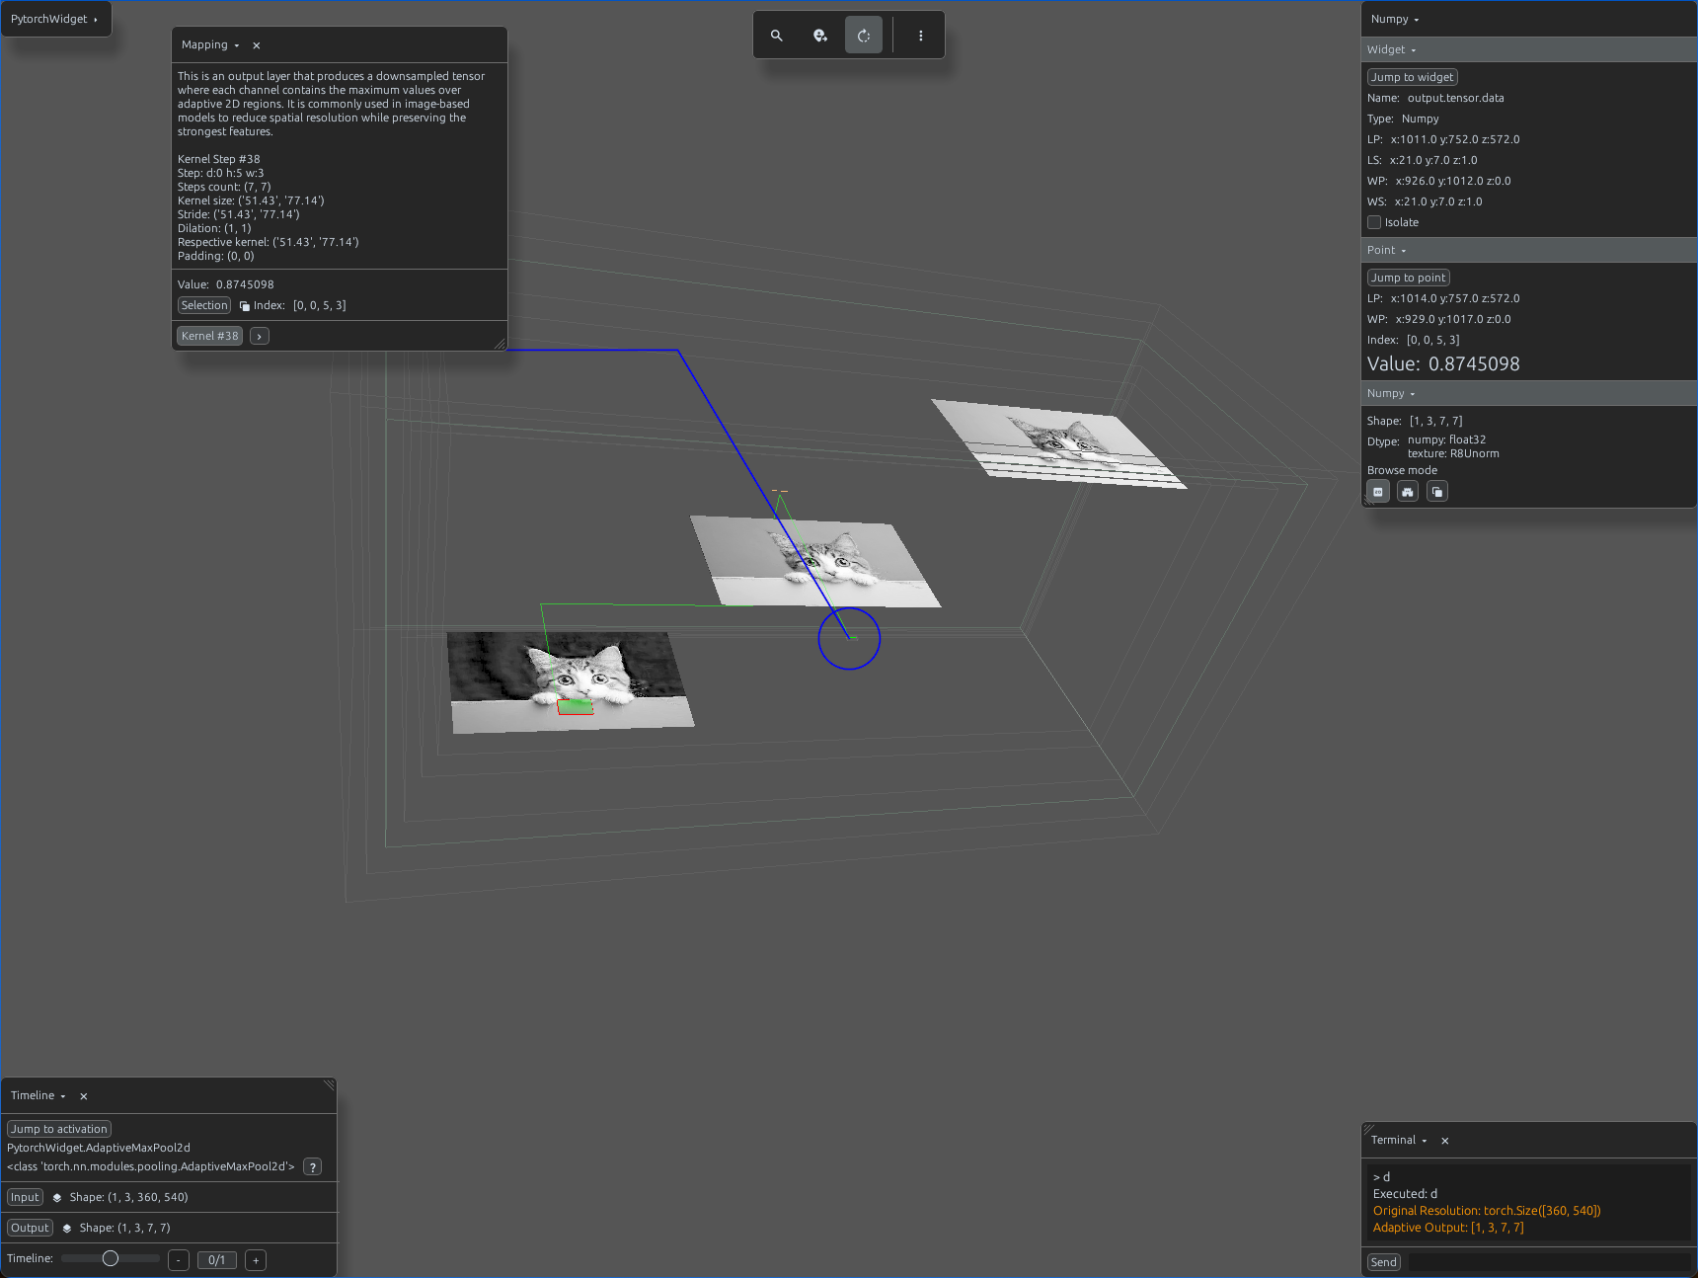Click 'PytorchWidget.AdaptiveMaxPool2d' text in Timeline

click(x=99, y=1148)
